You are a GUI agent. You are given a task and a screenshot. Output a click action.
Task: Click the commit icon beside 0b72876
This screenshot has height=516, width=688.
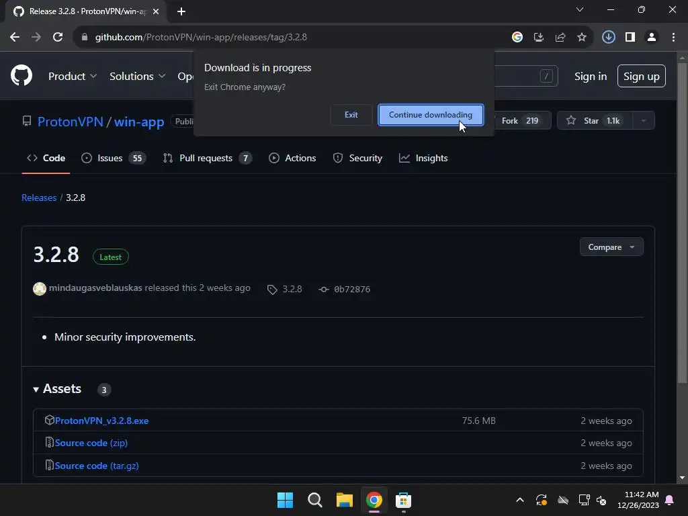pos(324,290)
